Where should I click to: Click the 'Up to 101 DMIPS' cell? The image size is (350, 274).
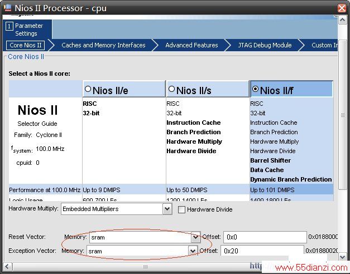tap(291, 190)
